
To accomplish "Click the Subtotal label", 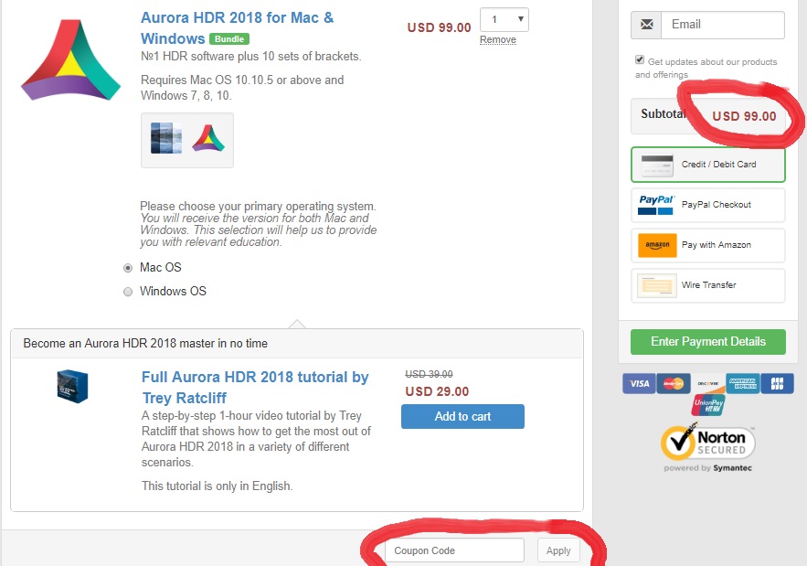I will [664, 113].
